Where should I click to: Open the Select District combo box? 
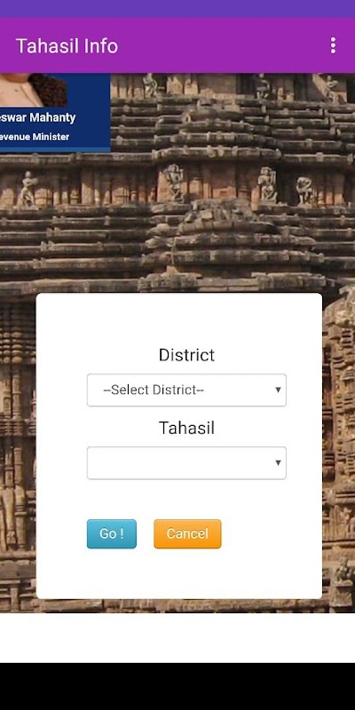coord(186,390)
